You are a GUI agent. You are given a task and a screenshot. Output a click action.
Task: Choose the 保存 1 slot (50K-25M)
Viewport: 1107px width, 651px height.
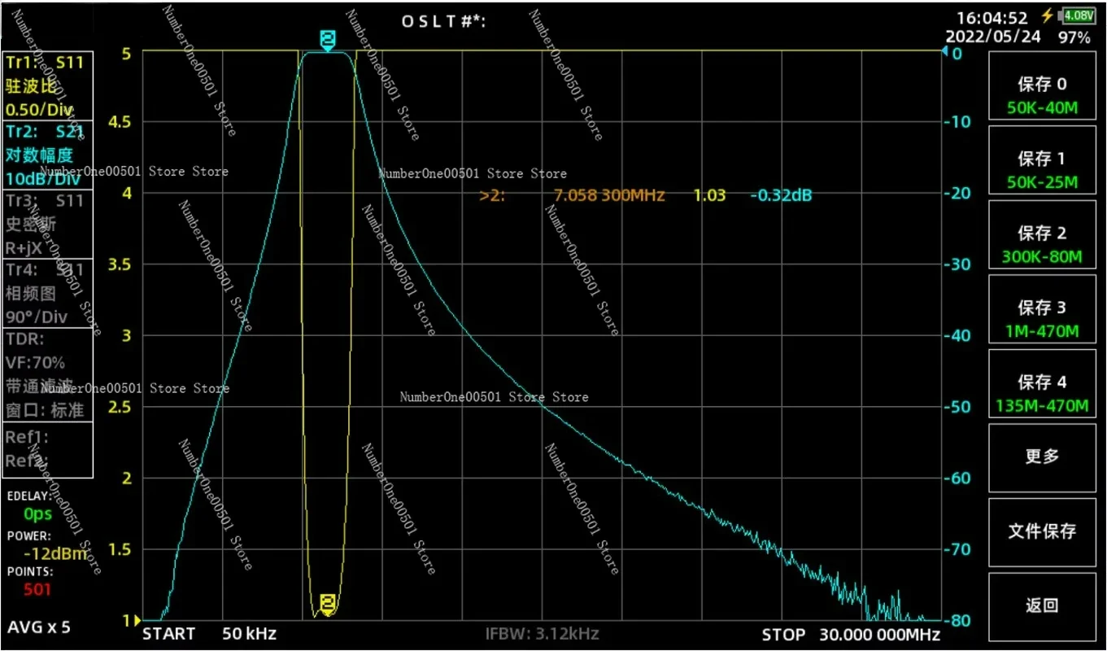(x=1042, y=160)
